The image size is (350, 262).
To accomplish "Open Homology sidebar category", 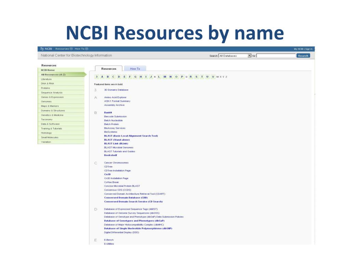I will (61, 133).
